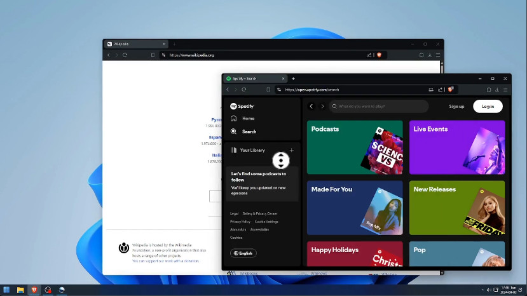Open the Pop category card
Viewport: 527px width, 296px height.
click(x=457, y=253)
